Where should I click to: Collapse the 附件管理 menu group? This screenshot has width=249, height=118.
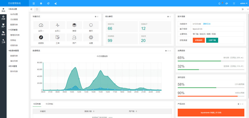[13, 66]
